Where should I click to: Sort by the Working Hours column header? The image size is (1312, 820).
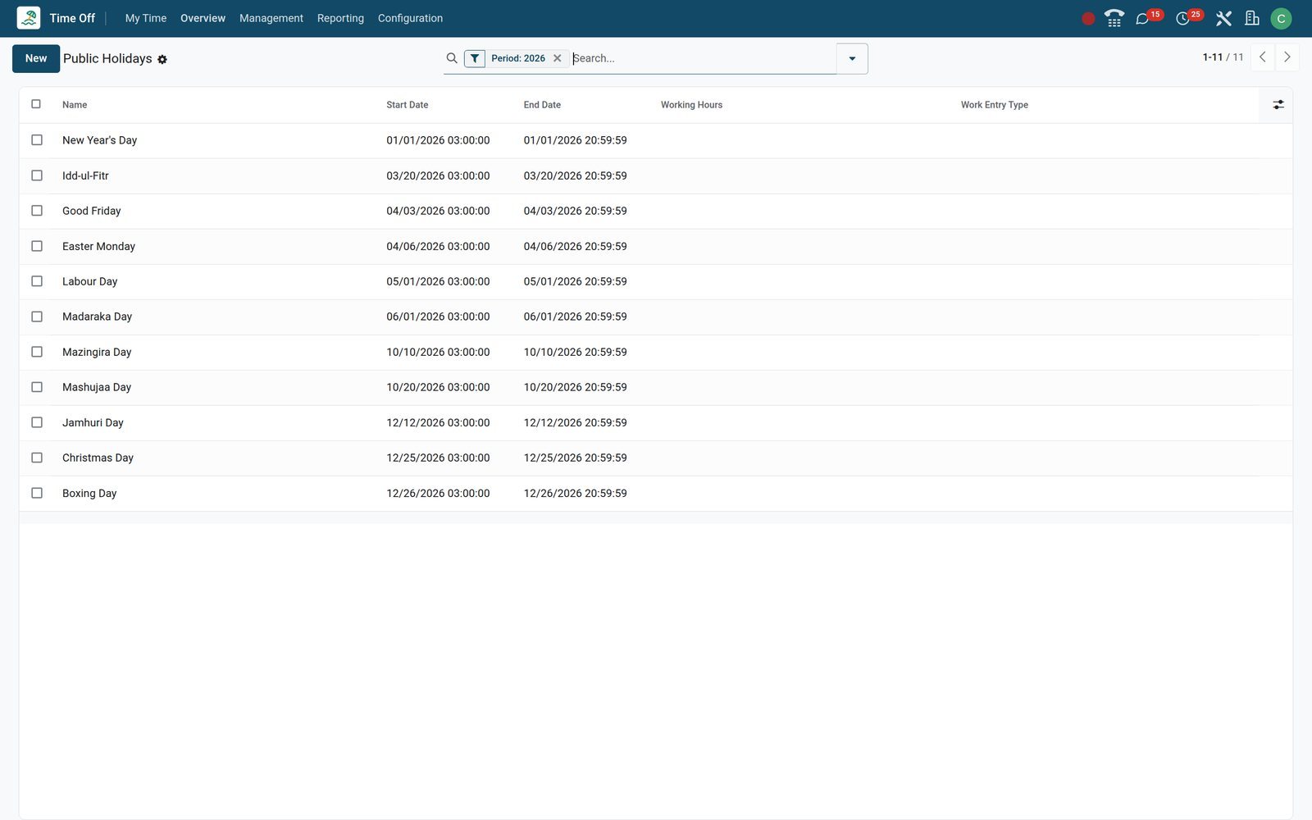click(x=691, y=105)
